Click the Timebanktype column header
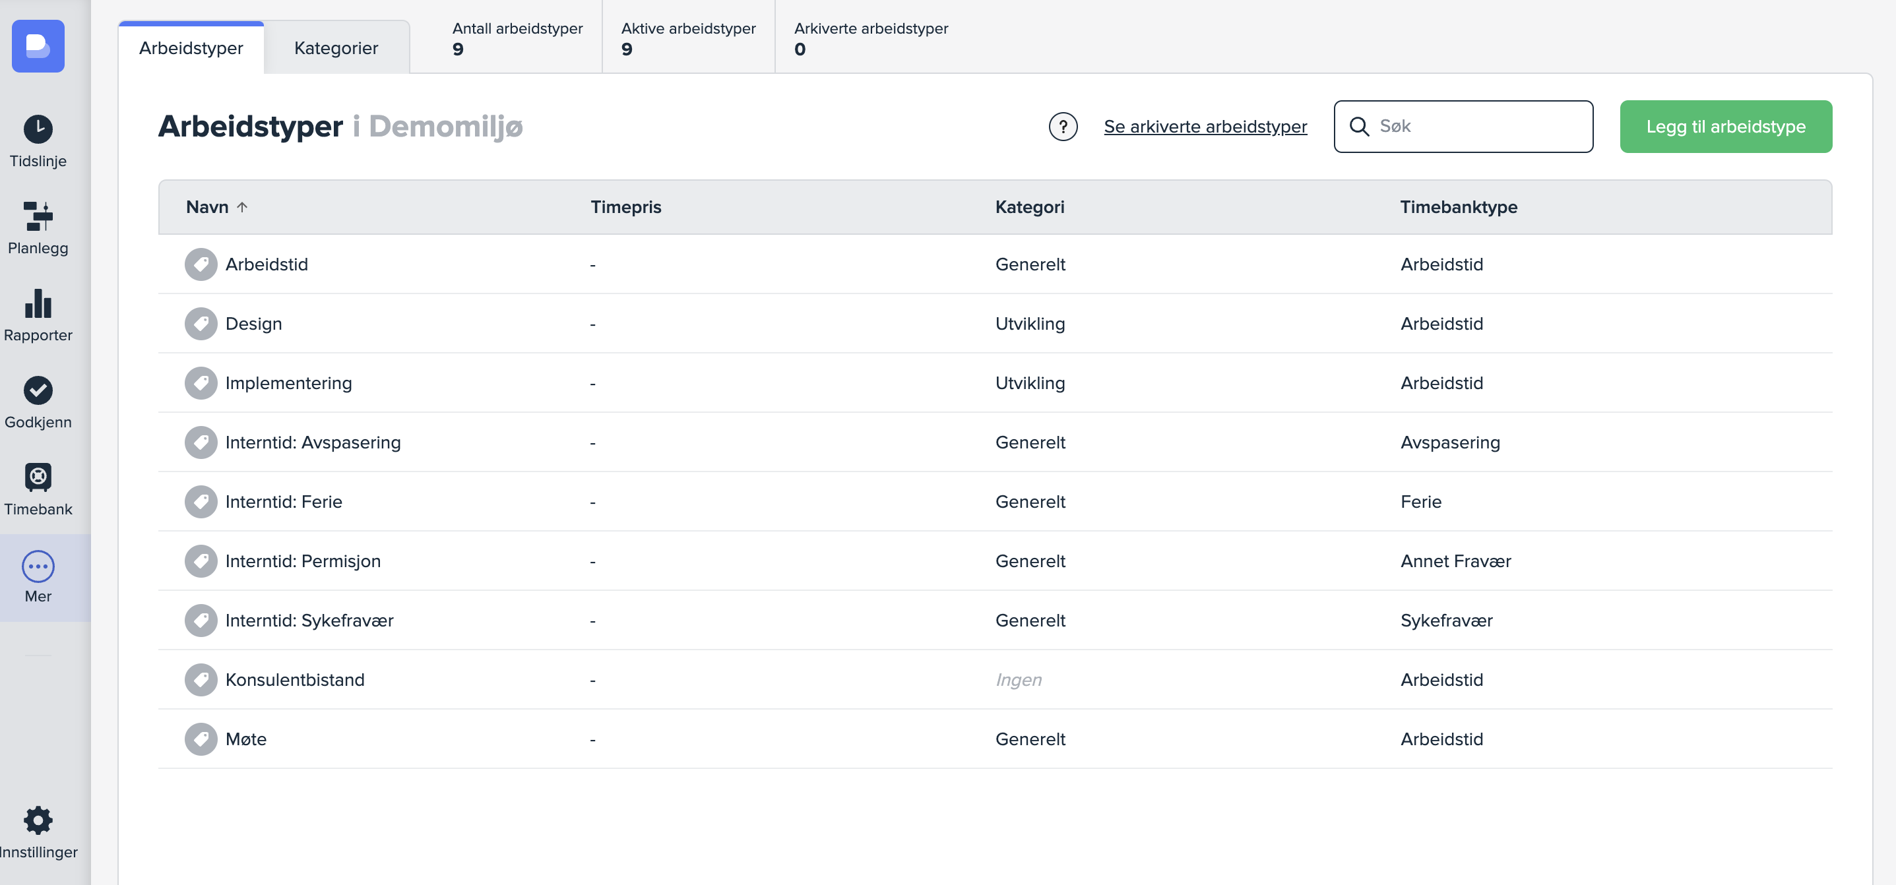Viewport: 1896px width, 885px height. pyautogui.click(x=1457, y=208)
